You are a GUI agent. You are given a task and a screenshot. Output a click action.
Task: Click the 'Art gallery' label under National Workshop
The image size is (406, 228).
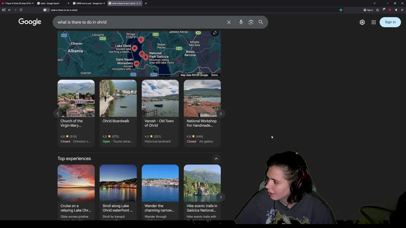[x=206, y=142]
